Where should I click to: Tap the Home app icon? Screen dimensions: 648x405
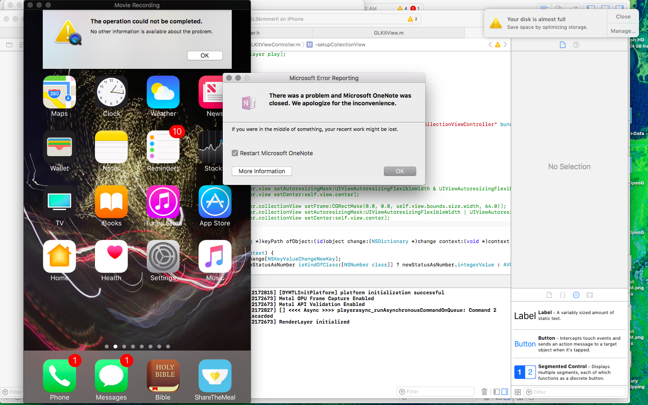(x=59, y=256)
